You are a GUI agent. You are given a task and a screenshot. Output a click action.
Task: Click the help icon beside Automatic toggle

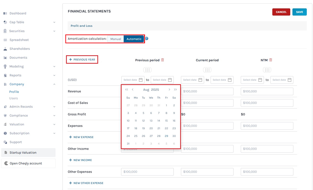147,39
